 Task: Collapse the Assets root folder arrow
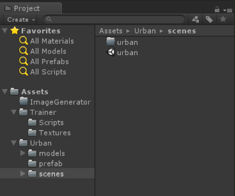[5, 91]
